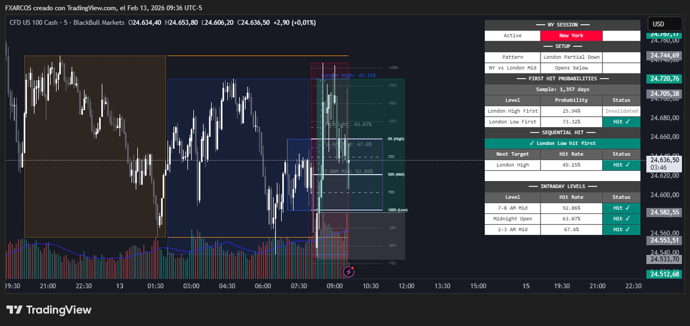
Task: Click the change value +2,90 (+0,01%)
Action: (296, 22)
